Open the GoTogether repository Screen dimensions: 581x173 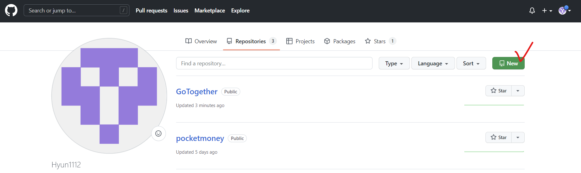point(197,91)
